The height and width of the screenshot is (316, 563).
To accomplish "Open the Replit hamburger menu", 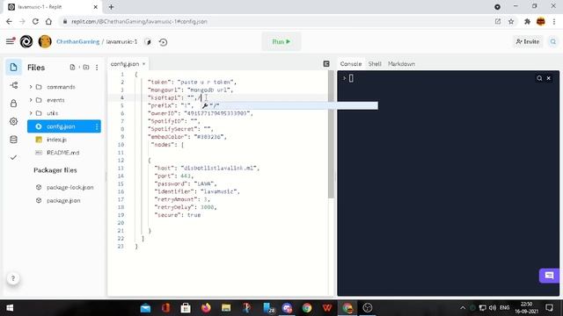I will [10, 41].
